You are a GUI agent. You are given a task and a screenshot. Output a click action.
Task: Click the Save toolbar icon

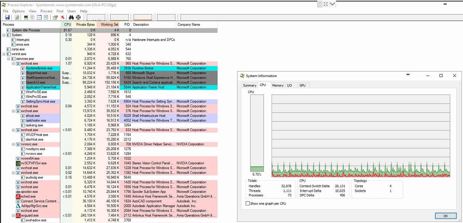click(7, 17)
